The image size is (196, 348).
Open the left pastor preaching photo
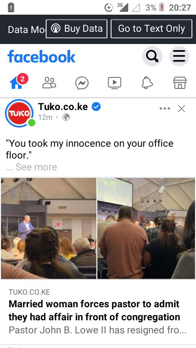click(49, 228)
